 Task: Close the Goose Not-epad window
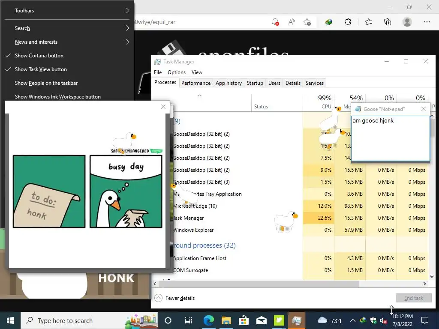pyautogui.click(x=424, y=109)
